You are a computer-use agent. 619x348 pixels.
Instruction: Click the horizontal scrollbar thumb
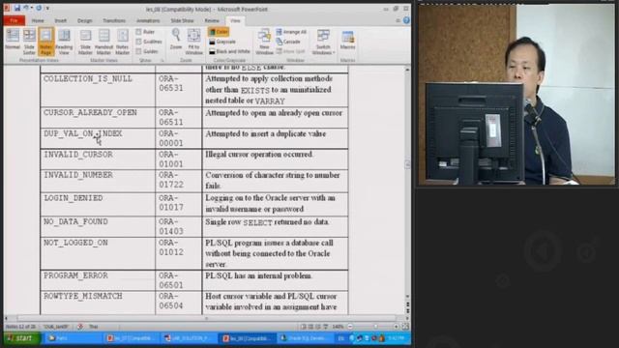pos(206,318)
